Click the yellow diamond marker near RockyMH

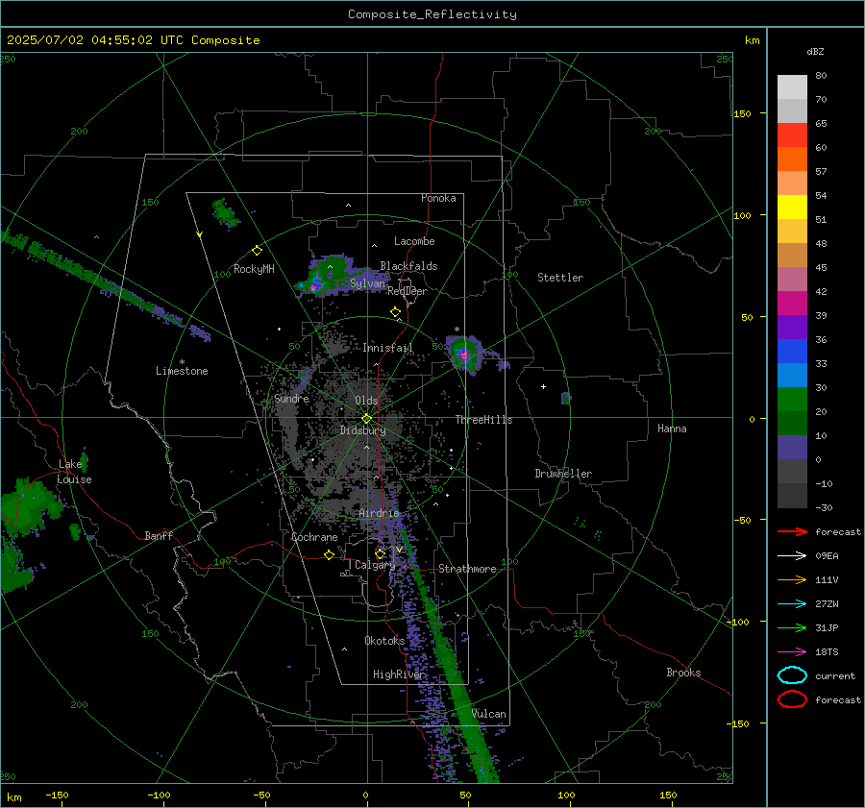[257, 251]
